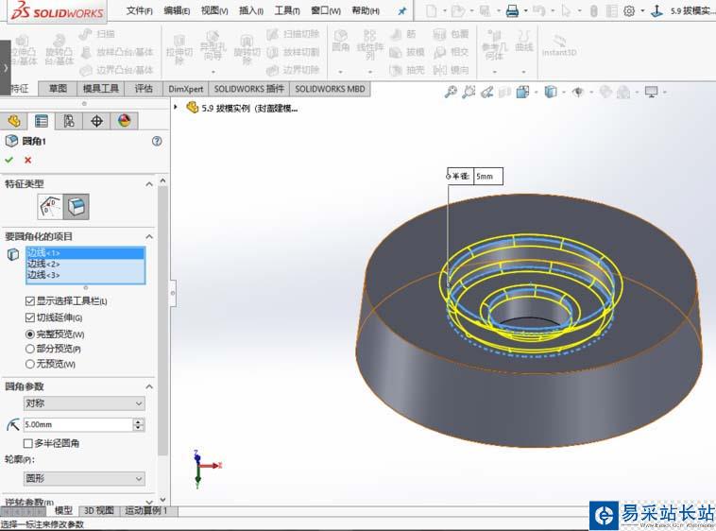Open the DisplayManager color ball tab
This screenshot has height=531, width=716.
[x=124, y=120]
